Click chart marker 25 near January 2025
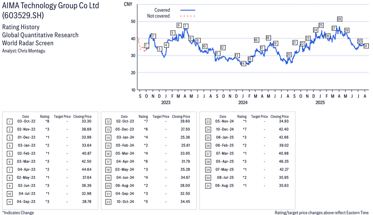Screen dimensions: 373x215 [321, 25]
